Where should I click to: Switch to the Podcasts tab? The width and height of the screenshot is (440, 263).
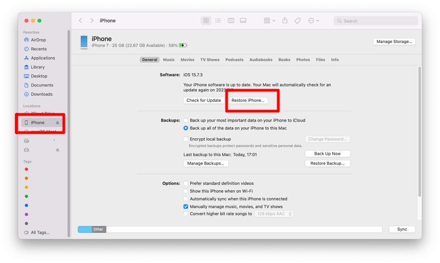tap(234, 59)
